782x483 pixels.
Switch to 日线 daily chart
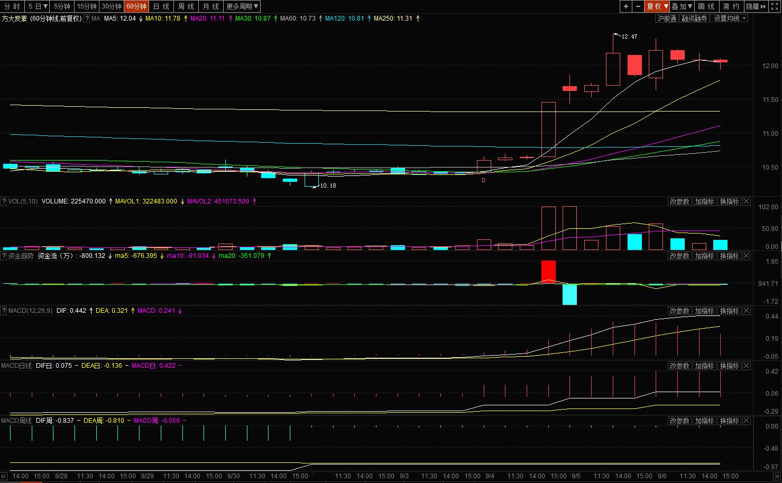pos(161,6)
